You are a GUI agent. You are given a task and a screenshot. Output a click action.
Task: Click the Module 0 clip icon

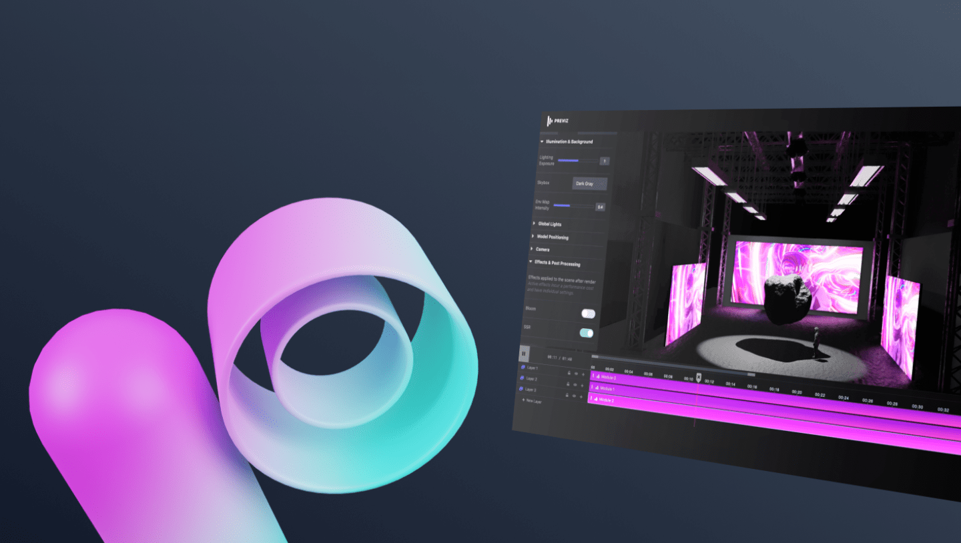(x=597, y=377)
